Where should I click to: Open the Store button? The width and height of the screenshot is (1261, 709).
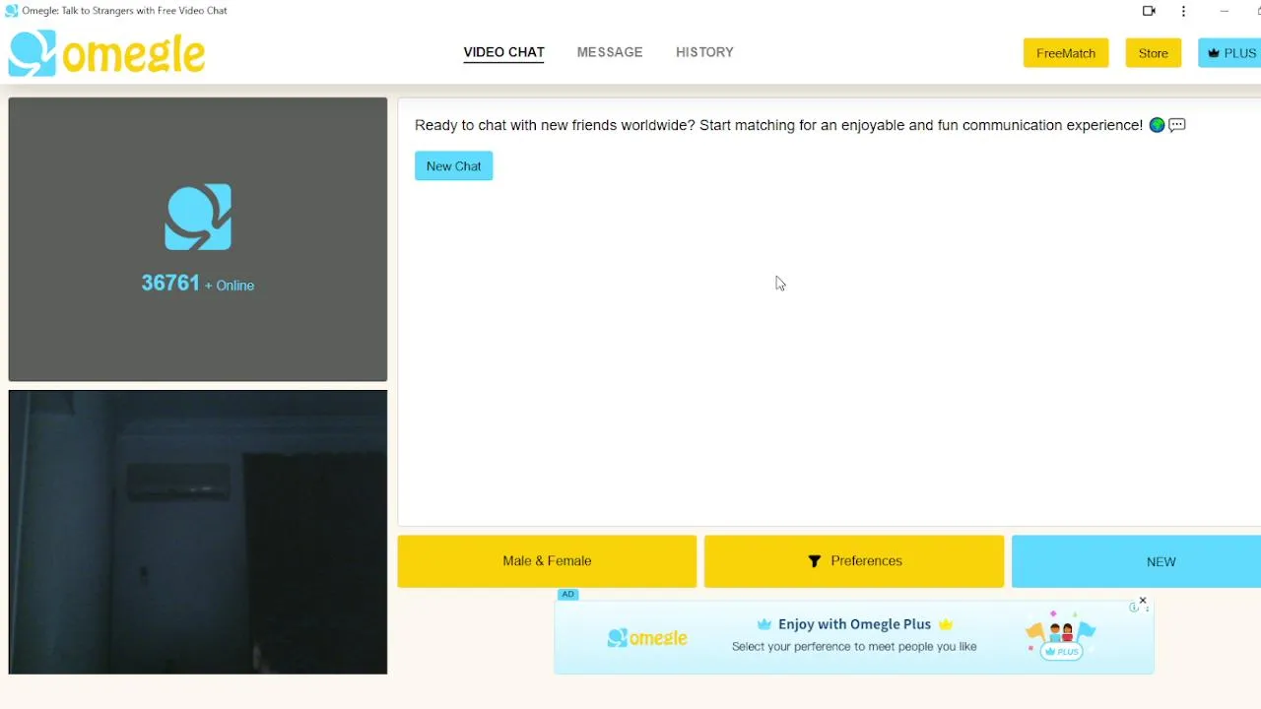(1154, 53)
